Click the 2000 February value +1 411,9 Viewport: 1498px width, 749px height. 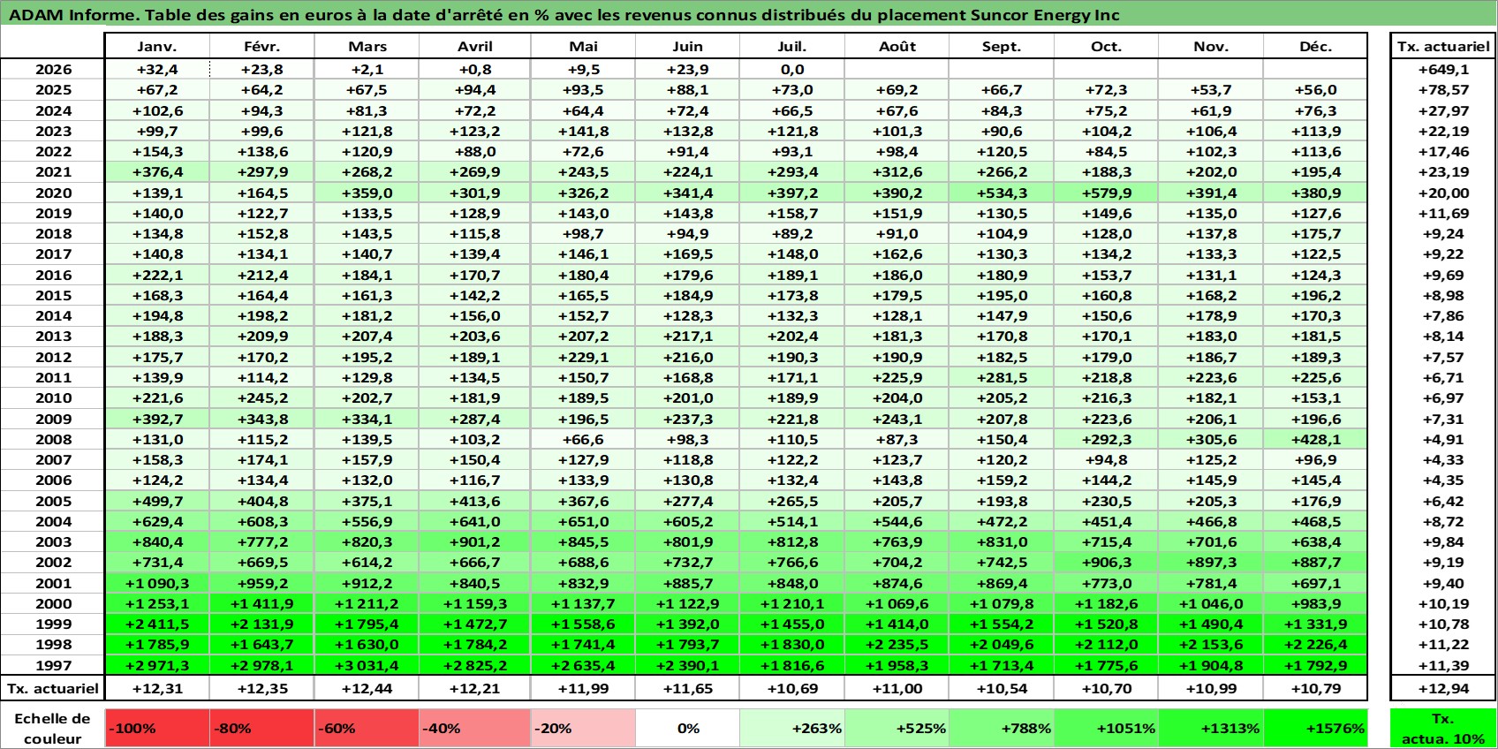coord(261,604)
